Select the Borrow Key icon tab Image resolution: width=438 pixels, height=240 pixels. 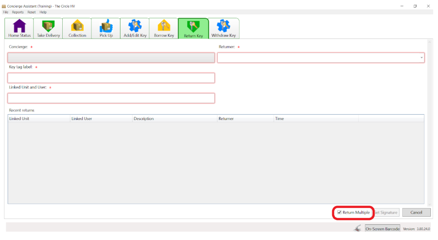tap(164, 28)
